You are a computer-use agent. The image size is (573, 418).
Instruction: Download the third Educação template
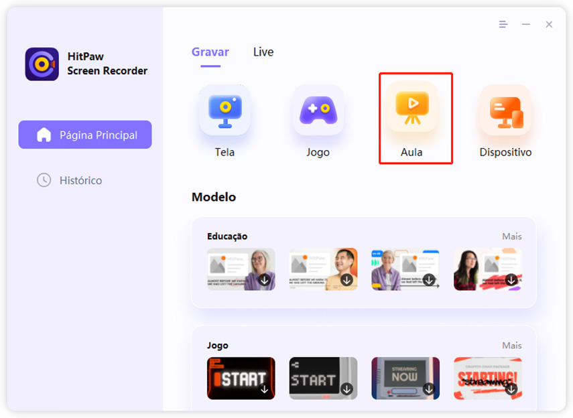(429, 280)
